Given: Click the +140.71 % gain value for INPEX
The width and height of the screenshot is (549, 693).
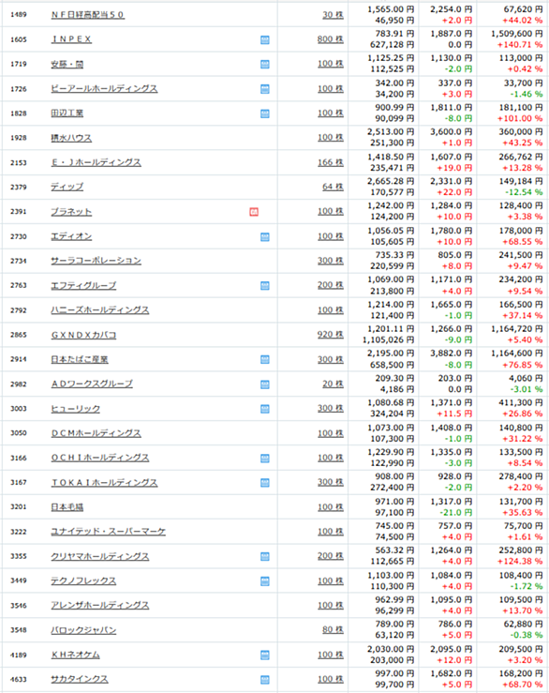Looking at the screenshot, I should (520, 45).
